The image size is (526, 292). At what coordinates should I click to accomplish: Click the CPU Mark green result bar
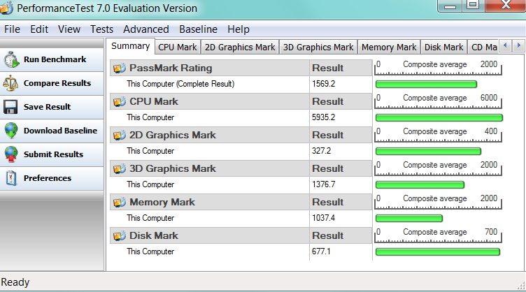click(x=439, y=117)
